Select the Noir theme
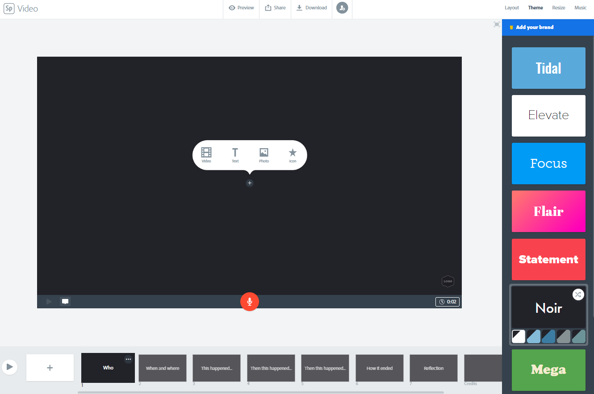 [548, 308]
